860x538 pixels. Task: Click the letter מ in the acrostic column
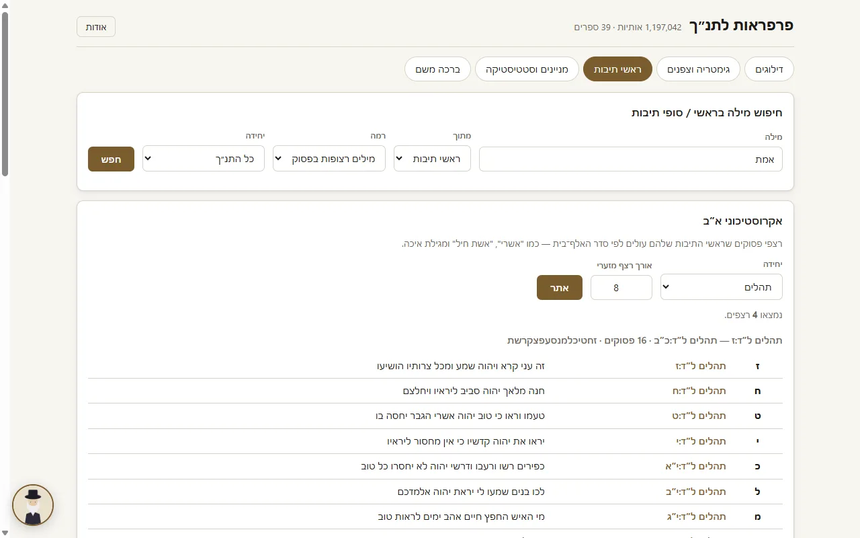point(758,516)
